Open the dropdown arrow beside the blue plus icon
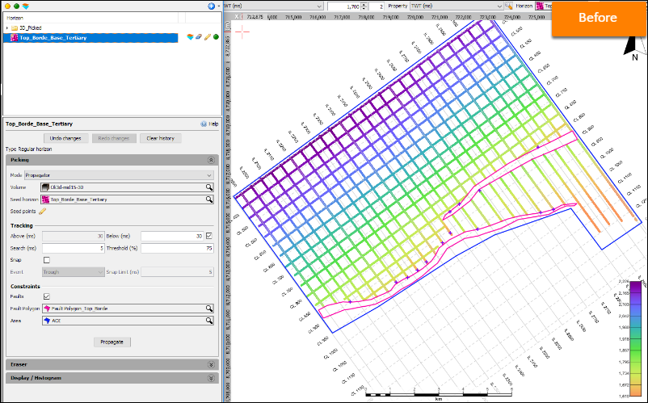The width and height of the screenshot is (648, 403). [219, 6]
